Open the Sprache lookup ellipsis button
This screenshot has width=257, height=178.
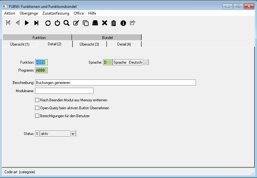(145, 62)
